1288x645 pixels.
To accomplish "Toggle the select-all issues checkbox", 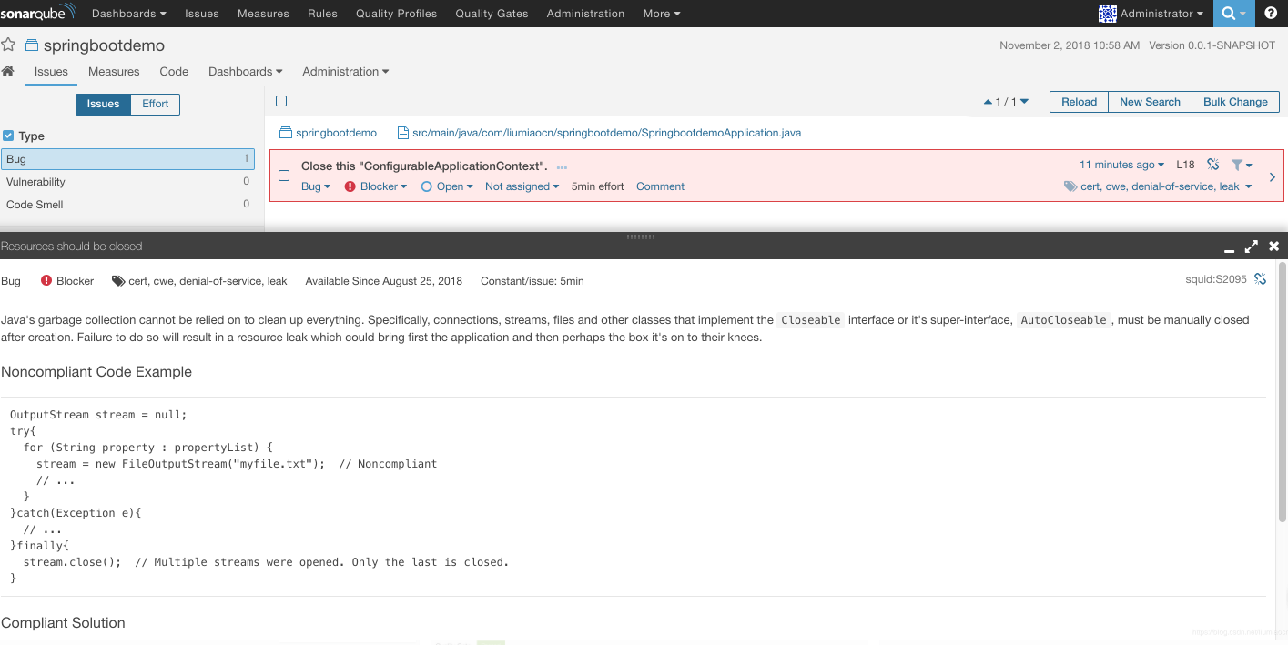I will coord(281,101).
